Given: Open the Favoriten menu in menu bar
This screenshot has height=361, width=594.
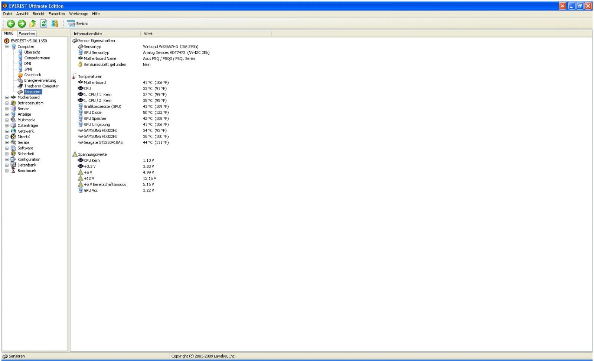Looking at the screenshot, I should (x=56, y=14).
